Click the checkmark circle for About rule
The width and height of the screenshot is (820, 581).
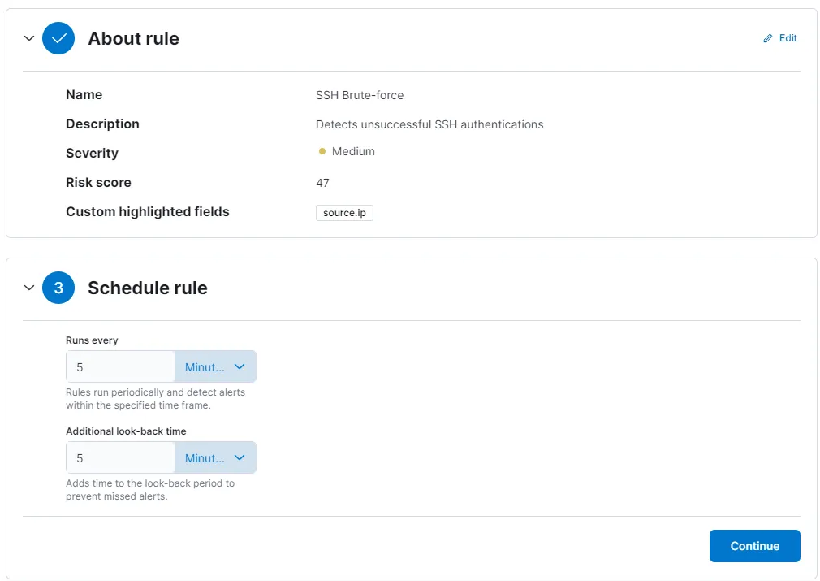coord(58,38)
